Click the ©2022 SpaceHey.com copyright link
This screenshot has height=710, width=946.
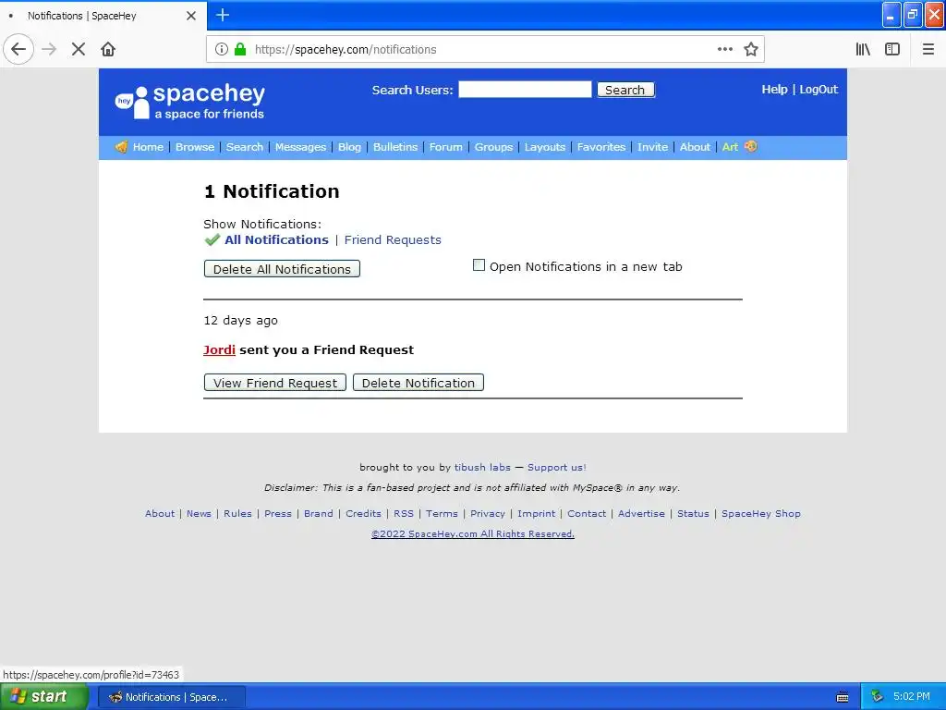pos(473,533)
